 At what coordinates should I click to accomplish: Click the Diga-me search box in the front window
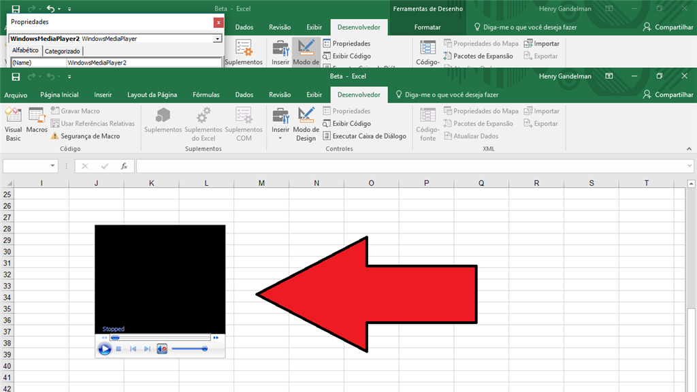tap(447, 95)
